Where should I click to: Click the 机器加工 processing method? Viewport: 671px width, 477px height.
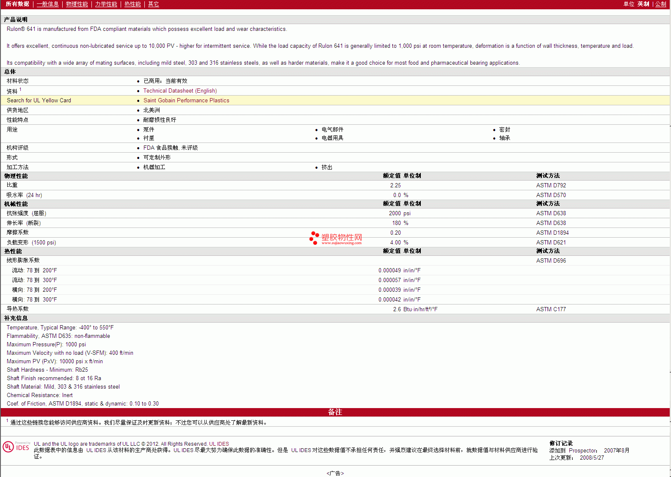click(x=154, y=167)
